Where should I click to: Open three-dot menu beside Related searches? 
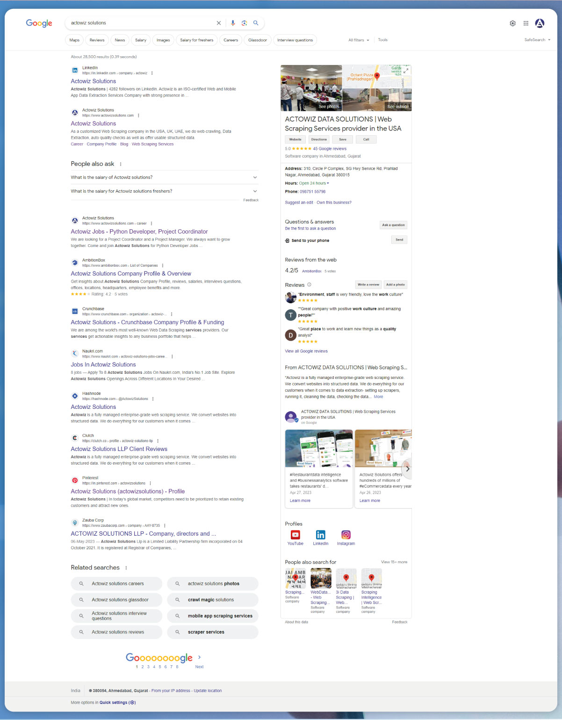[x=126, y=568]
